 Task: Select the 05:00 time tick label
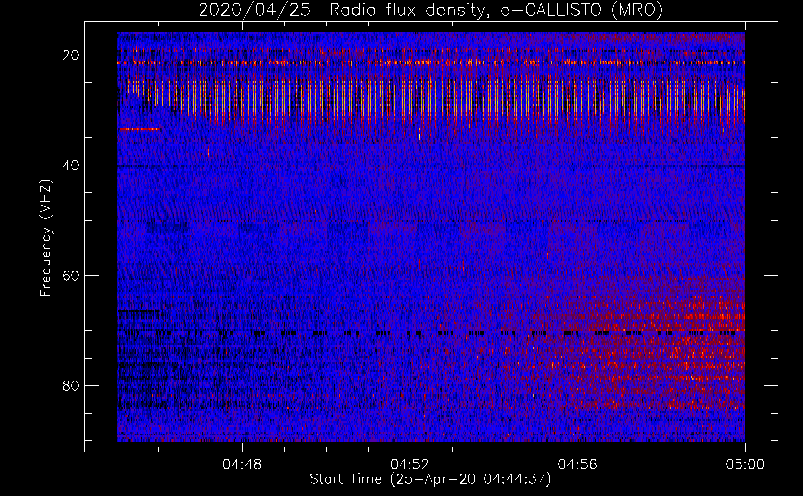pos(745,465)
